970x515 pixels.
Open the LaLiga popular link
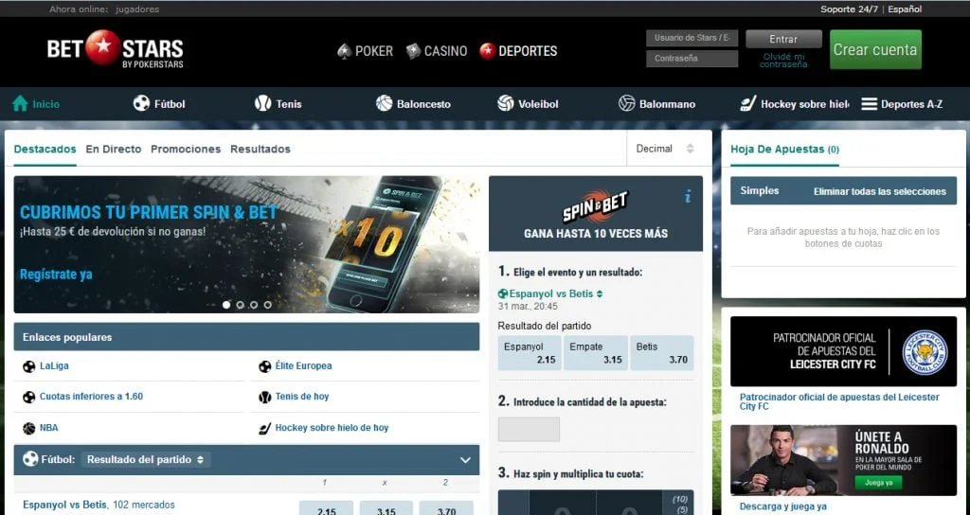click(54, 366)
